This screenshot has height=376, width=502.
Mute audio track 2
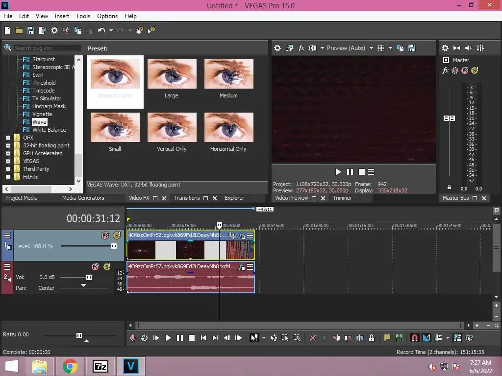tap(95, 267)
